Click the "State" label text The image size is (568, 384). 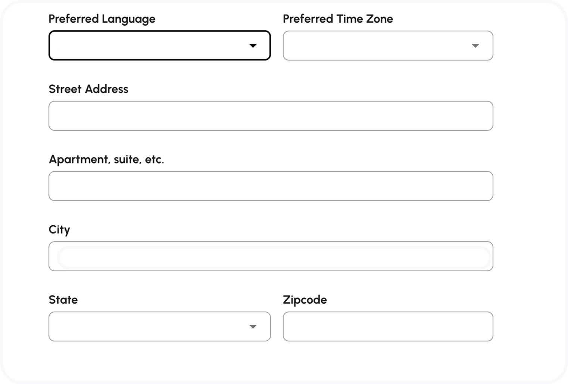point(63,300)
